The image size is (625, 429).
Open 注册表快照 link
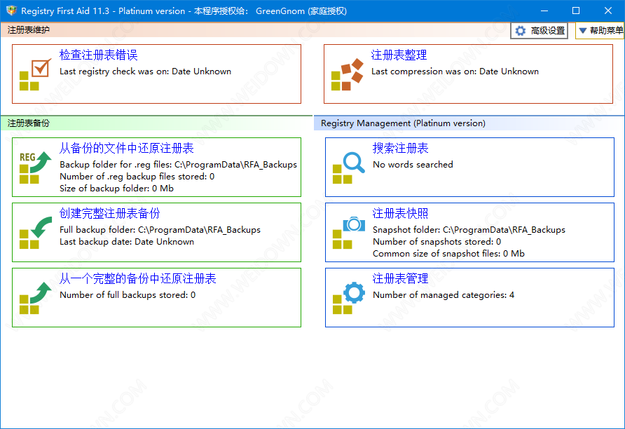401,213
